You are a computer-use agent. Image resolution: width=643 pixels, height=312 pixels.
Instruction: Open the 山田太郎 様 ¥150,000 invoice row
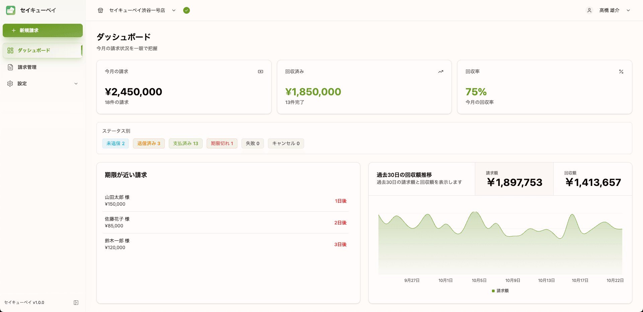[225, 201]
